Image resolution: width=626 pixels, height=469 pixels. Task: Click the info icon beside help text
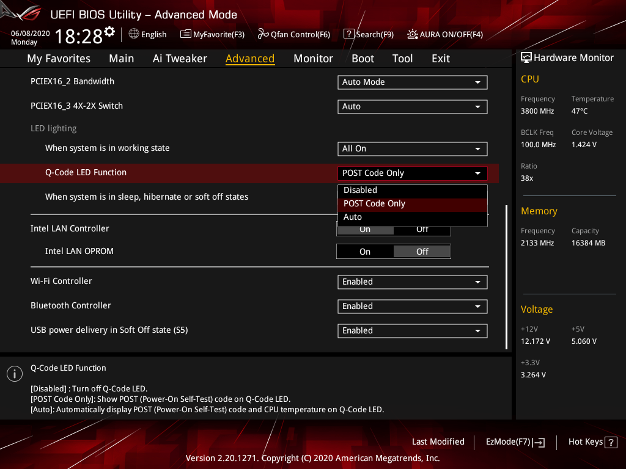tap(15, 374)
